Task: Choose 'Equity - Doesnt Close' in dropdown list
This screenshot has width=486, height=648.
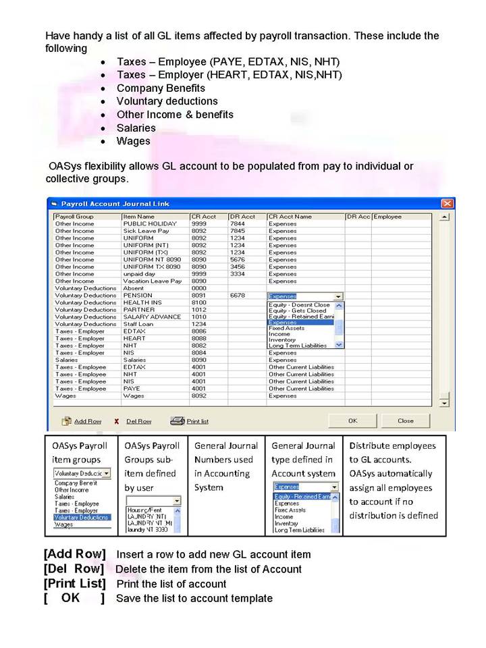Action: pyautogui.click(x=299, y=304)
